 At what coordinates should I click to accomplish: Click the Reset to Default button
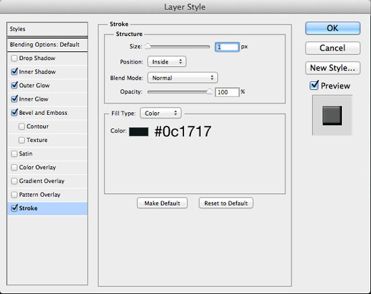point(226,203)
